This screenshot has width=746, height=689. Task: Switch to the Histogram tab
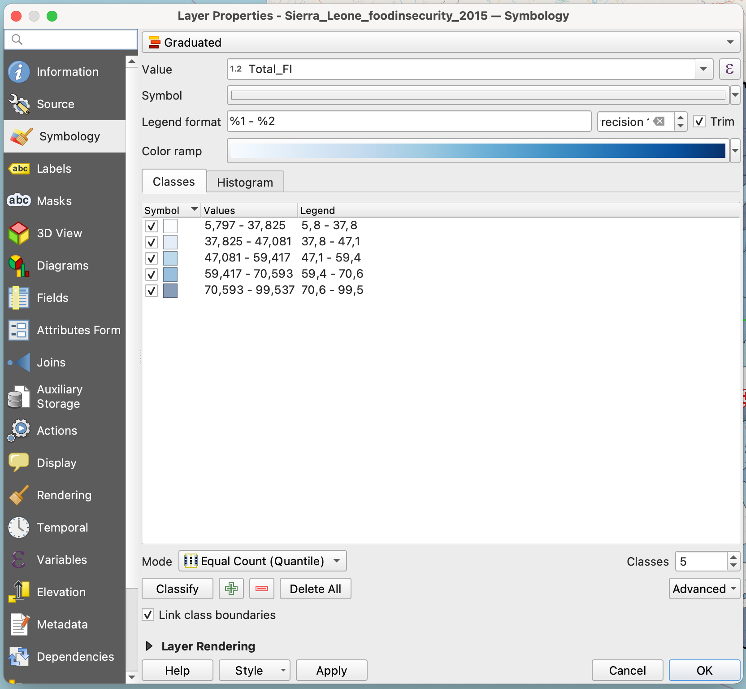pos(245,182)
